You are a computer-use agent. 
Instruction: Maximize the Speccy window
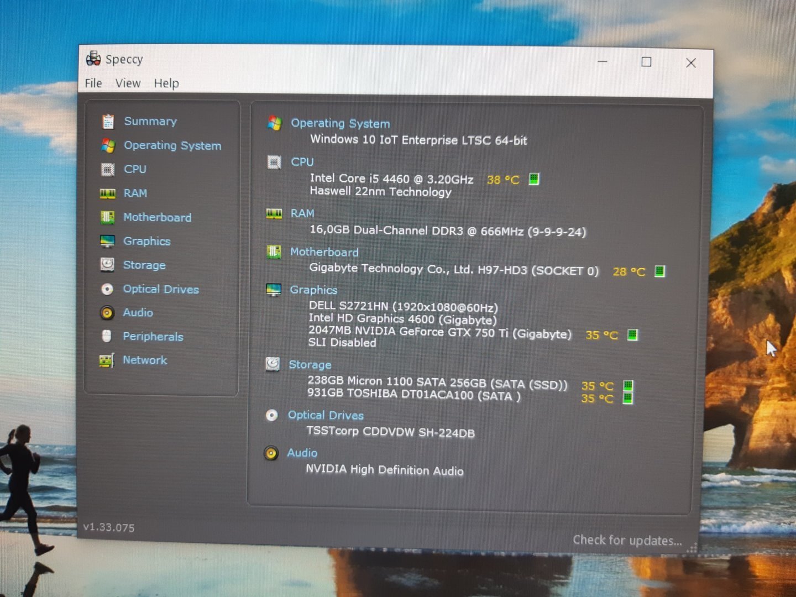(646, 62)
